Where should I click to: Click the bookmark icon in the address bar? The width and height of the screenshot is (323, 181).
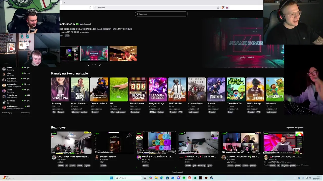90,8
